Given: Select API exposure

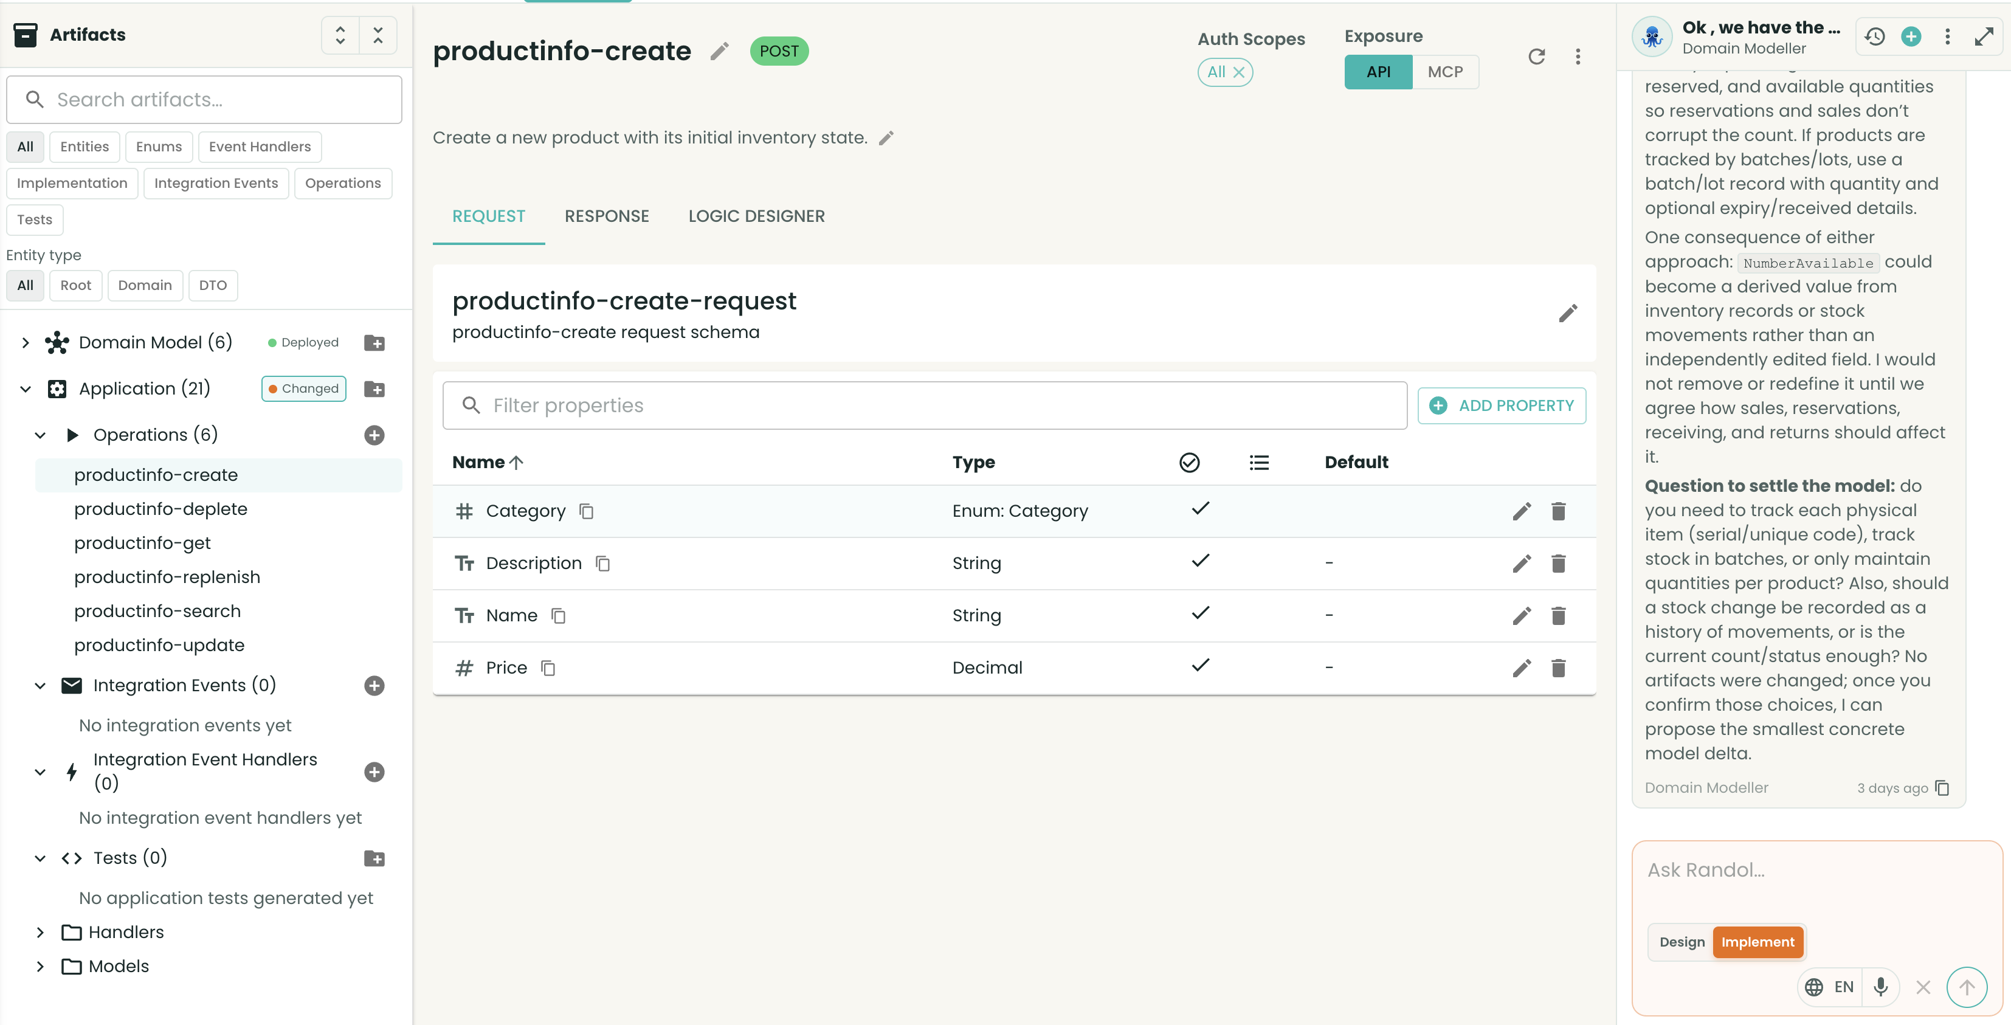Looking at the screenshot, I should pos(1378,72).
